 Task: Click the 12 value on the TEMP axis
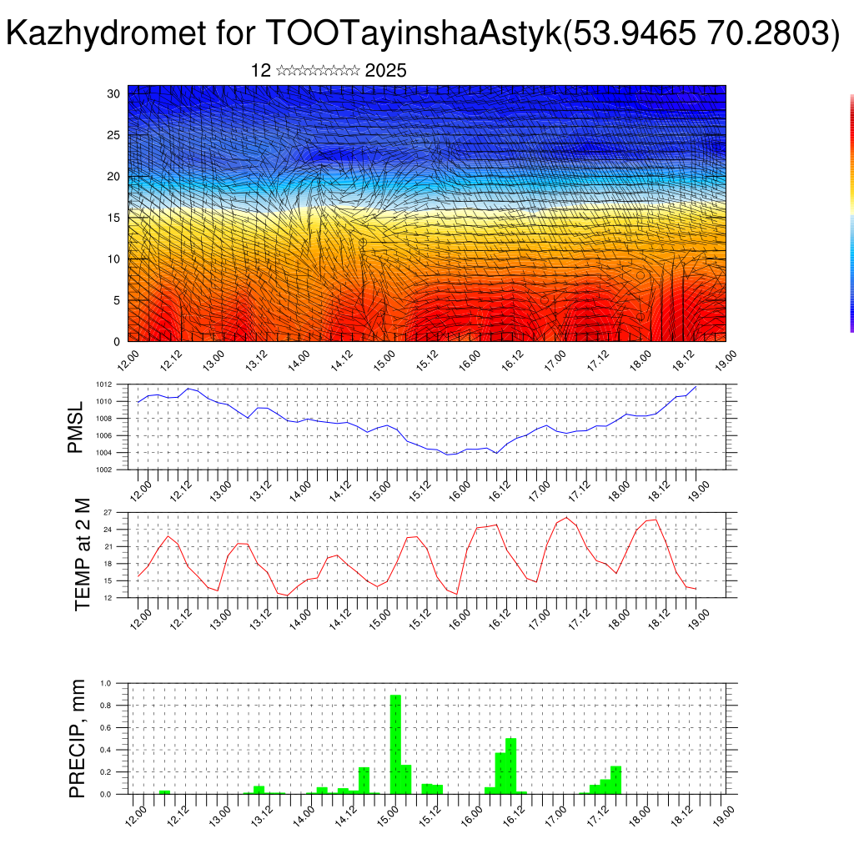pyautogui.click(x=108, y=598)
